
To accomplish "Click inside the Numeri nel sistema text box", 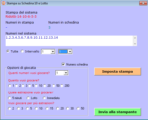I will point(69,41).
